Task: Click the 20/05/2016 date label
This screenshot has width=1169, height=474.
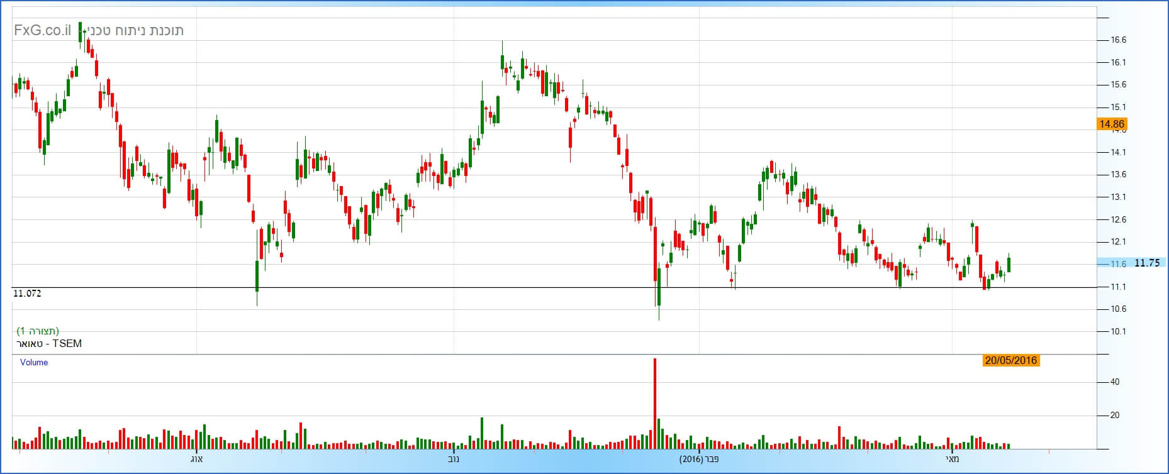Action: click(1010, 360)
